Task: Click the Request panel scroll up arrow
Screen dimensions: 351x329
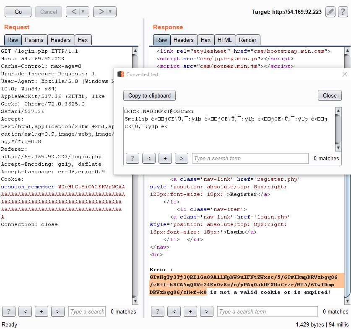Action: coord(135,51)
